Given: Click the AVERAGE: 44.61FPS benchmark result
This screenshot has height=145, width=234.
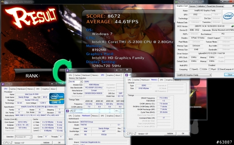Looking at the screenshot, I should (x=112, y=22).
